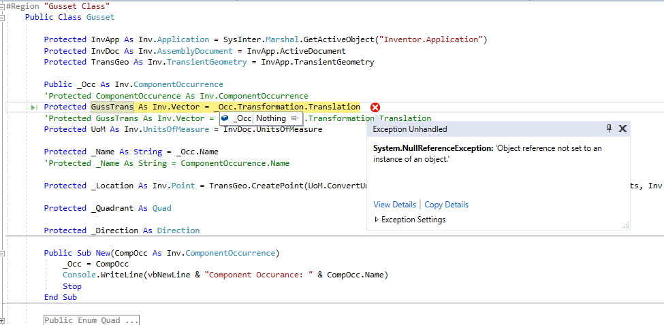Close the Exception Unhandled popup

click(622, 129)
